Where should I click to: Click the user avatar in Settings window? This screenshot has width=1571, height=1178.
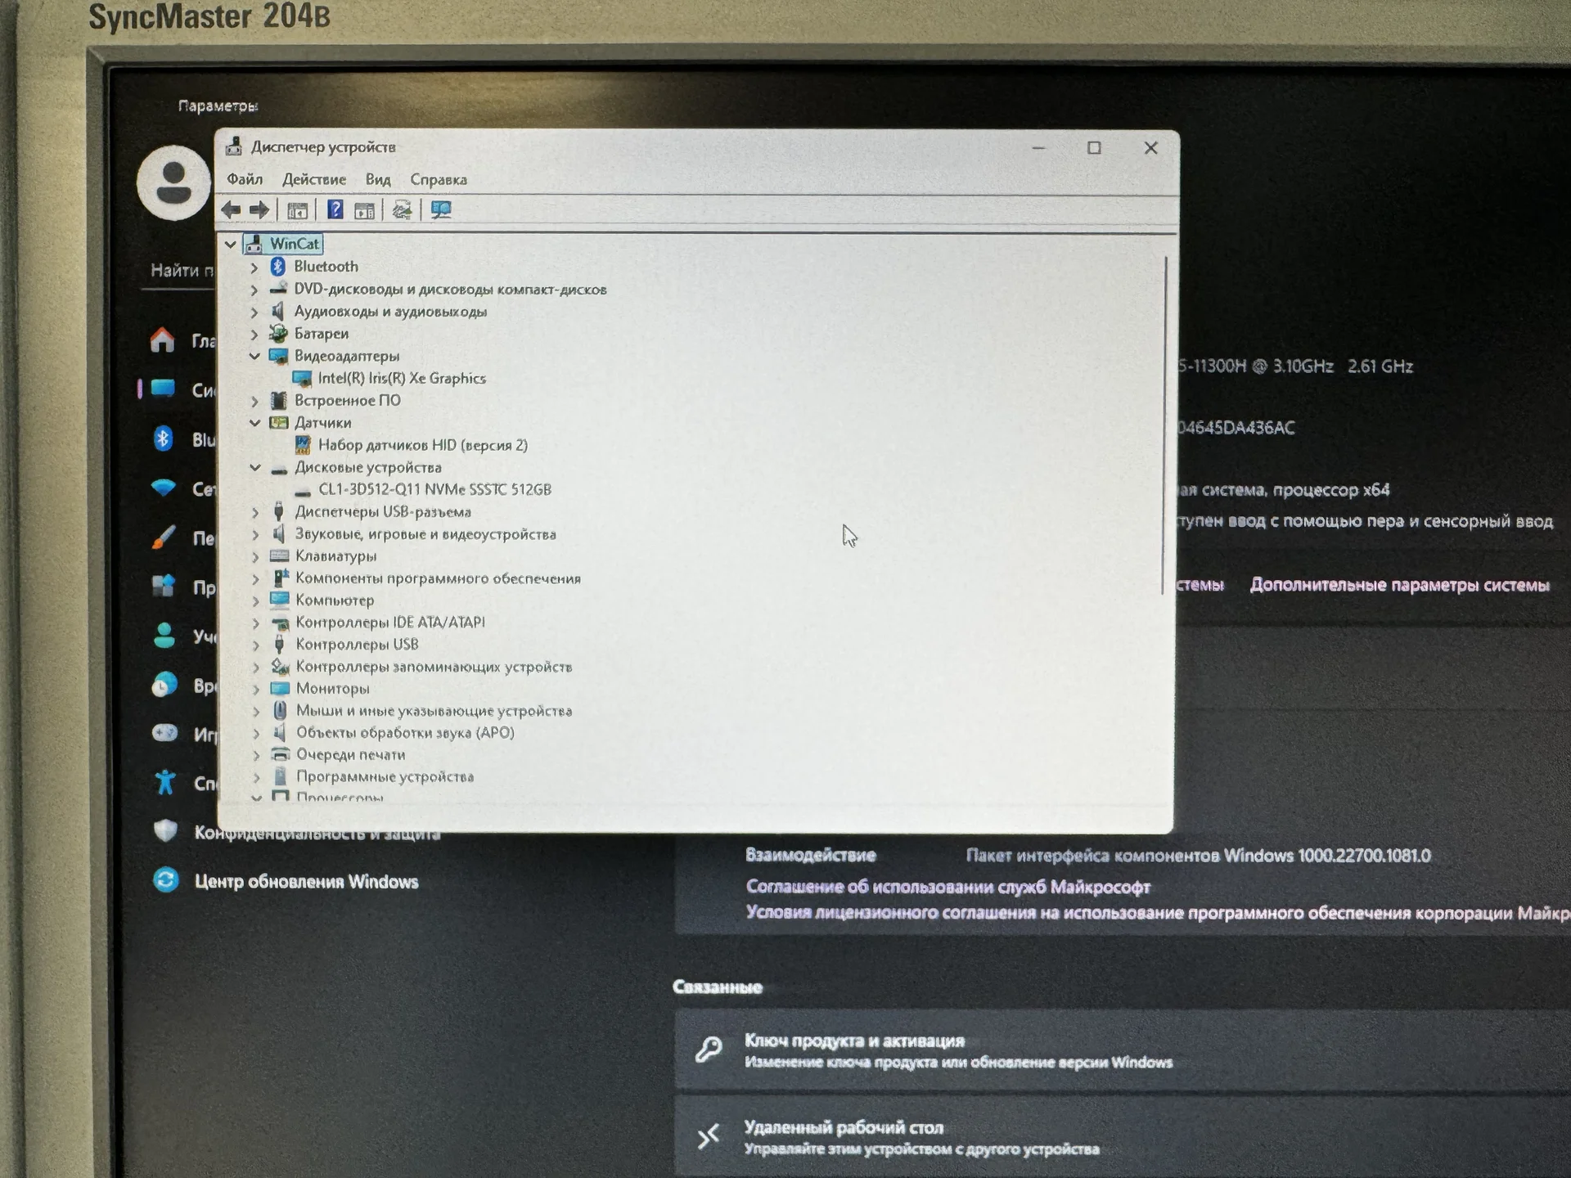pos(173,183)
